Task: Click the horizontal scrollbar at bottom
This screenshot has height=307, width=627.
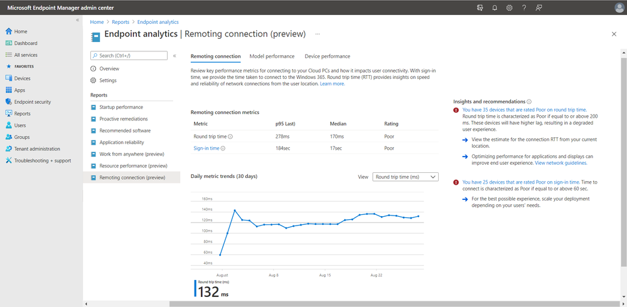Action: [395, 304]
